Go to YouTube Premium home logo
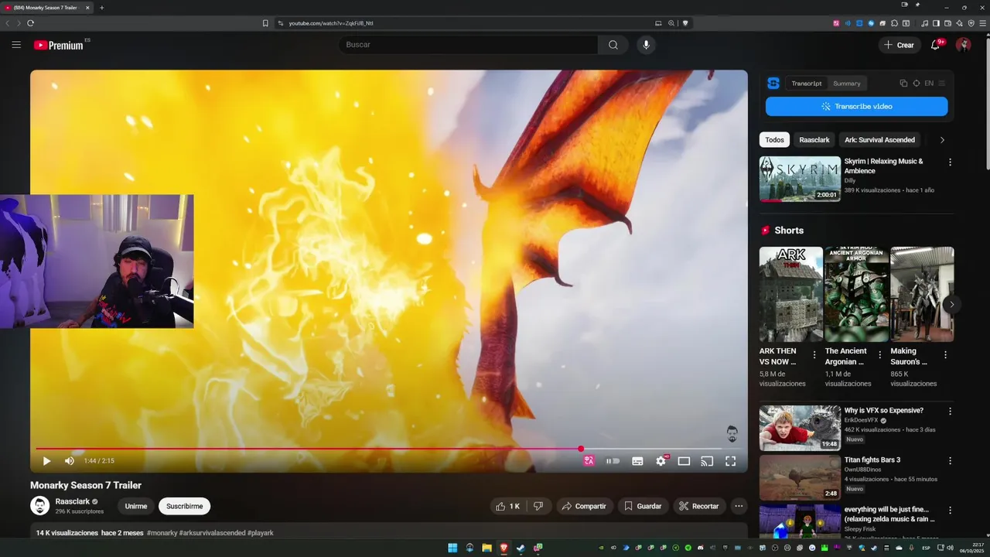Viewport: 990px width, 557px height. 59,45
